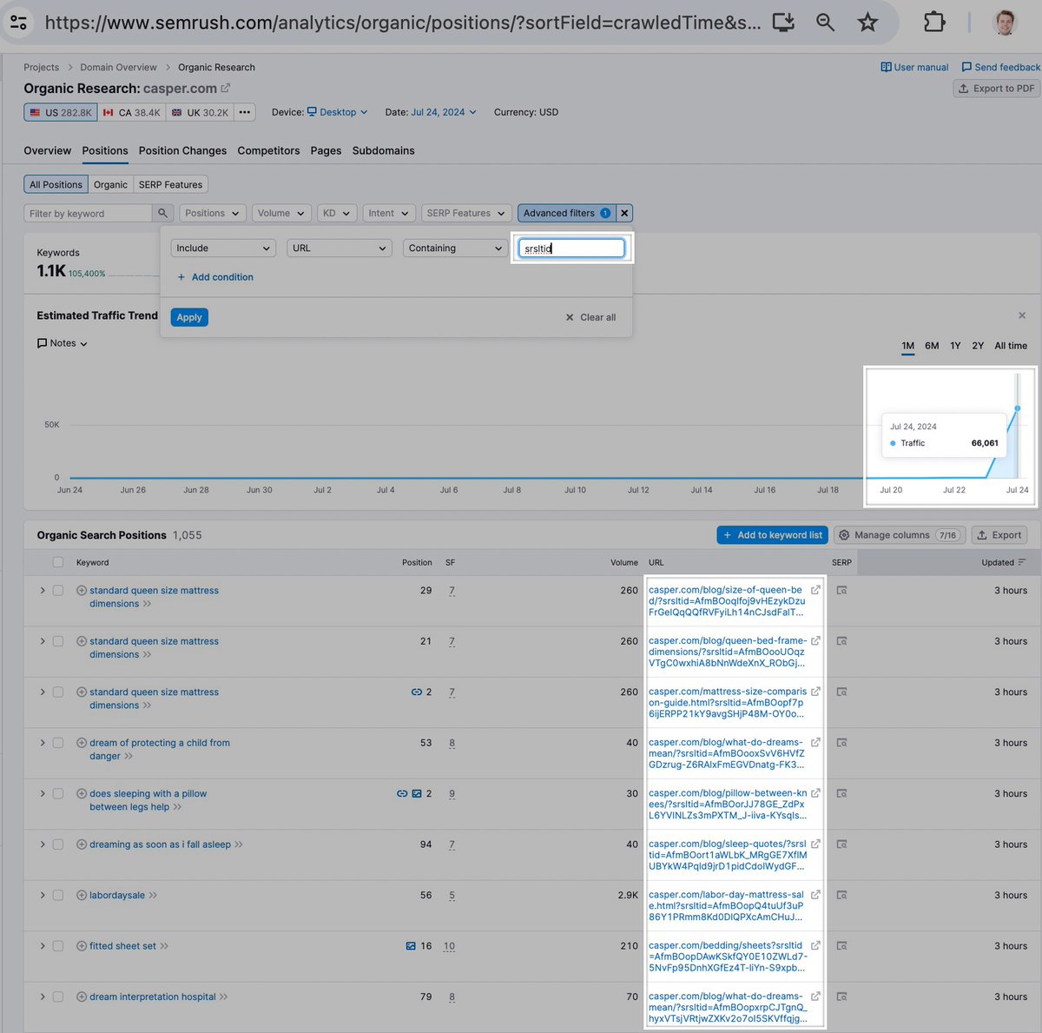Select the 6M time range
The image size is (1042, 1033).
[932, 346]
